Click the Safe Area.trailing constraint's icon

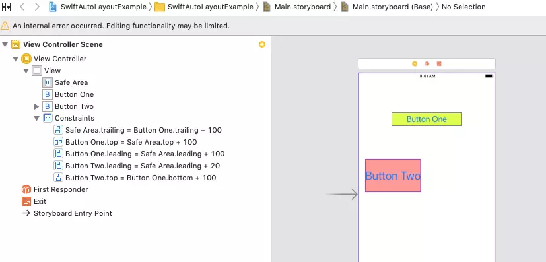pos(58,130)
